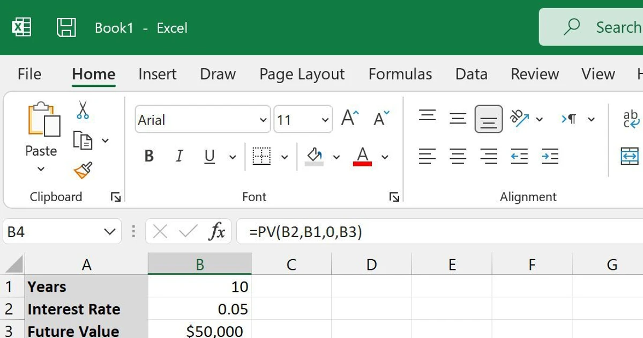643x338 pixels.
Task: Toggle Bold formatting
Action: tap(149, 157)
